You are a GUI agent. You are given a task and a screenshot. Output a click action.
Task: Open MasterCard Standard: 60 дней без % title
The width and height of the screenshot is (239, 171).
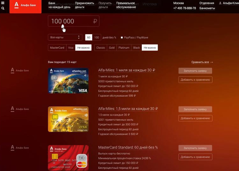coord(128,148)
